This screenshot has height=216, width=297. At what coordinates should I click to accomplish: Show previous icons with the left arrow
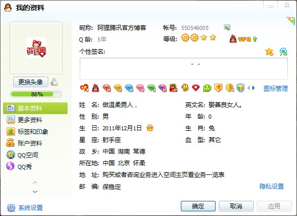248,88
